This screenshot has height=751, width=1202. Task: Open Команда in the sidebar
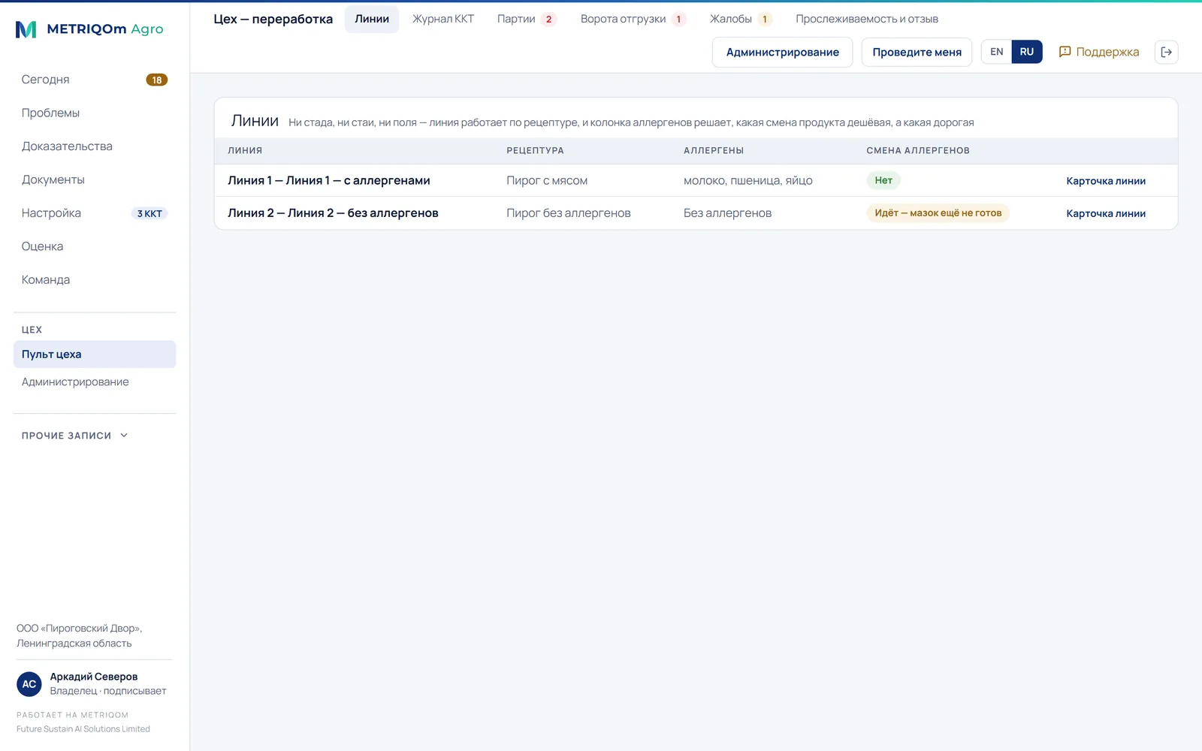(95, 279)
